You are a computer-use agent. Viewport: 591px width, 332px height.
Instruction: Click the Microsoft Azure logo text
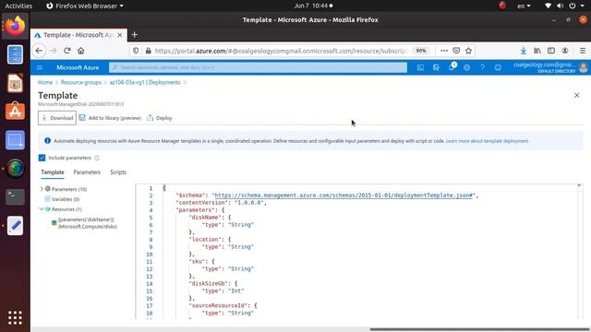tap(78, 67)
